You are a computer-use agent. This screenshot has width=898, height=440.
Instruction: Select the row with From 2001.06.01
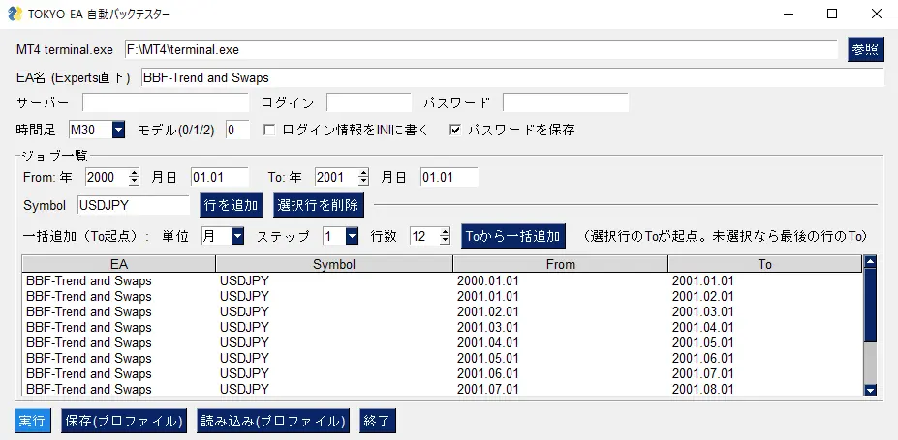(x=442, y=373)
